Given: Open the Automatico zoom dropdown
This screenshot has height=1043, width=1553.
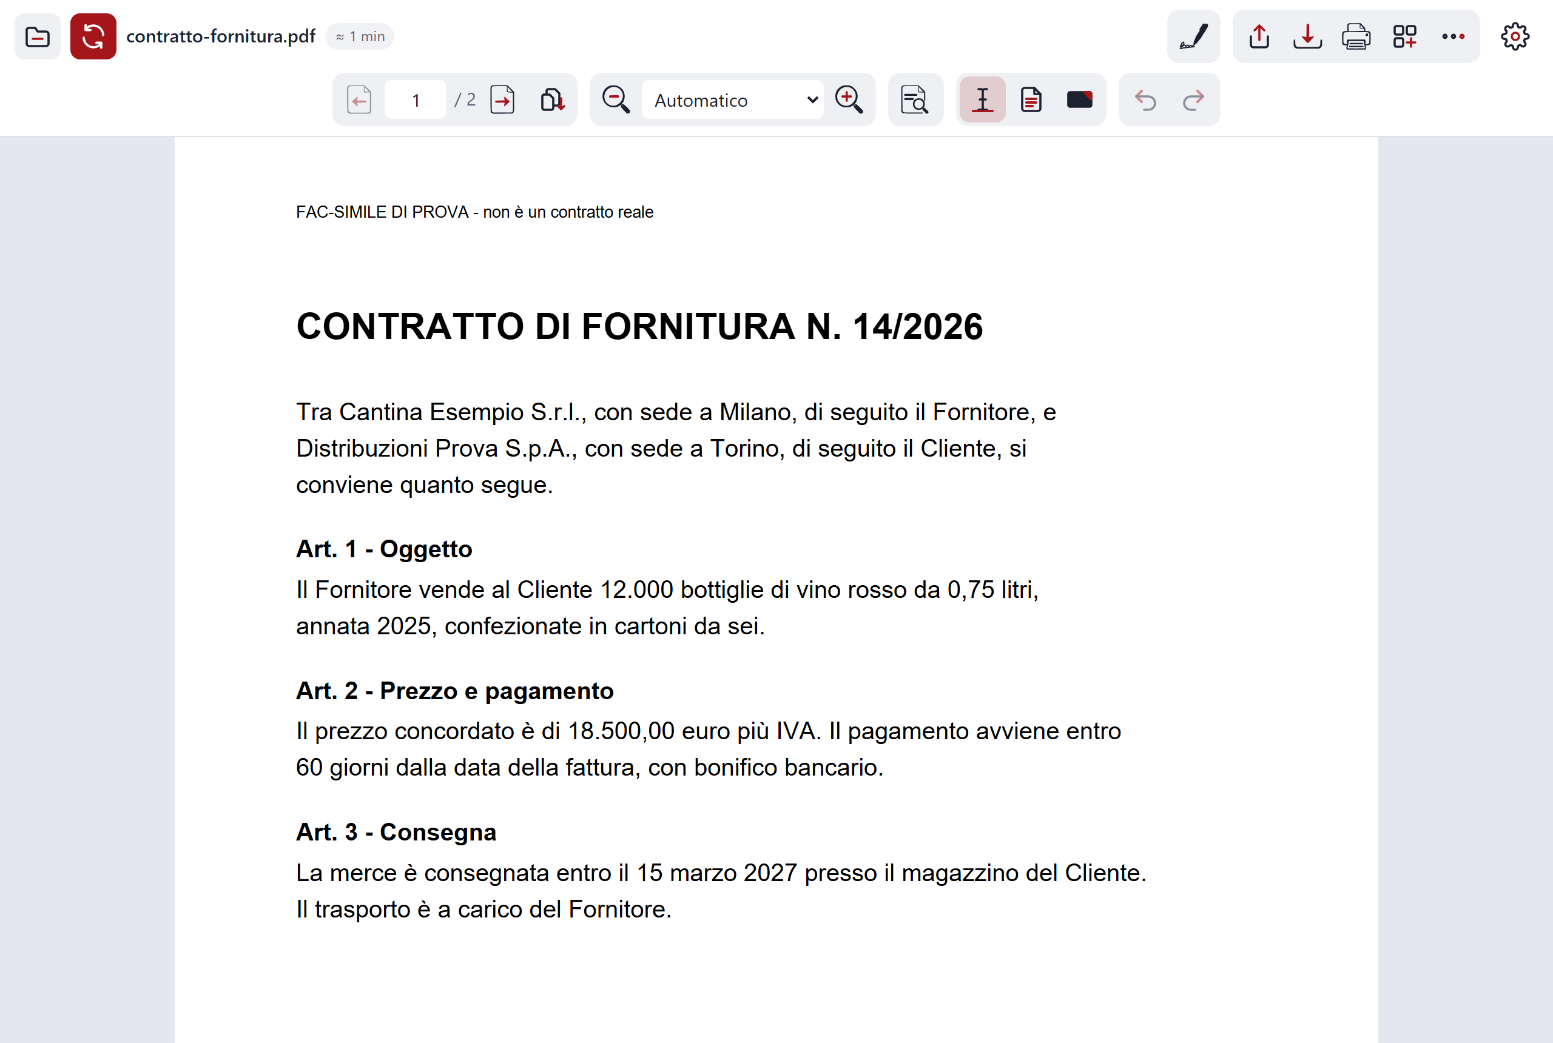Looking at the screenshot, I should pos(733,100).
